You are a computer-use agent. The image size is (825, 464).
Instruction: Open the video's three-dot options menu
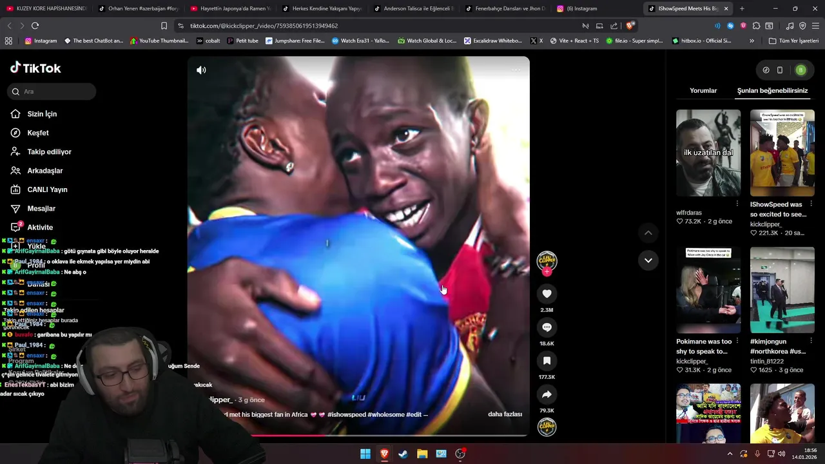click(x=516, y=70)
